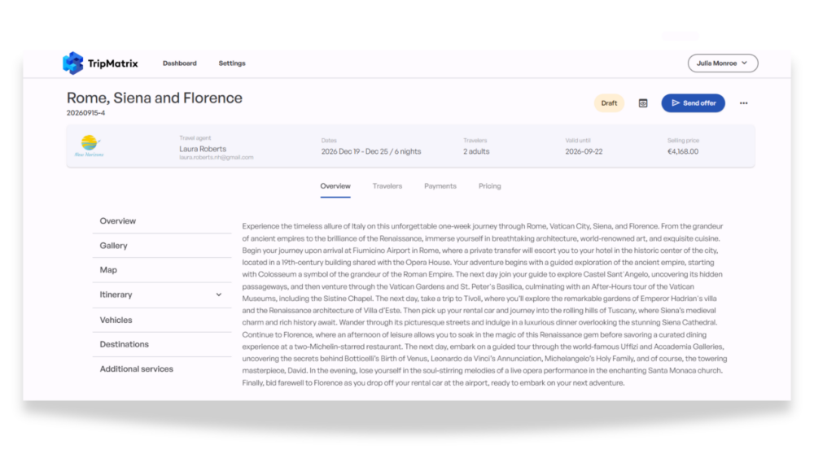Open the preview eye icon
814x458 pixels.
coord(643,103)
